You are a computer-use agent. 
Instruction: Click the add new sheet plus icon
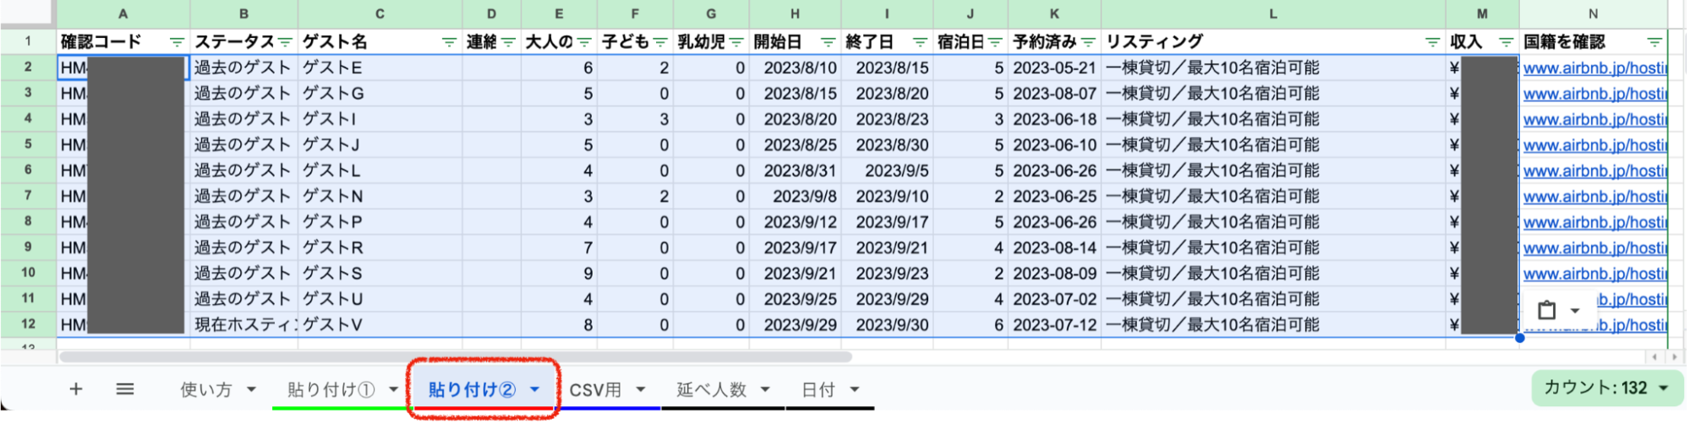[x=76, y=389]
